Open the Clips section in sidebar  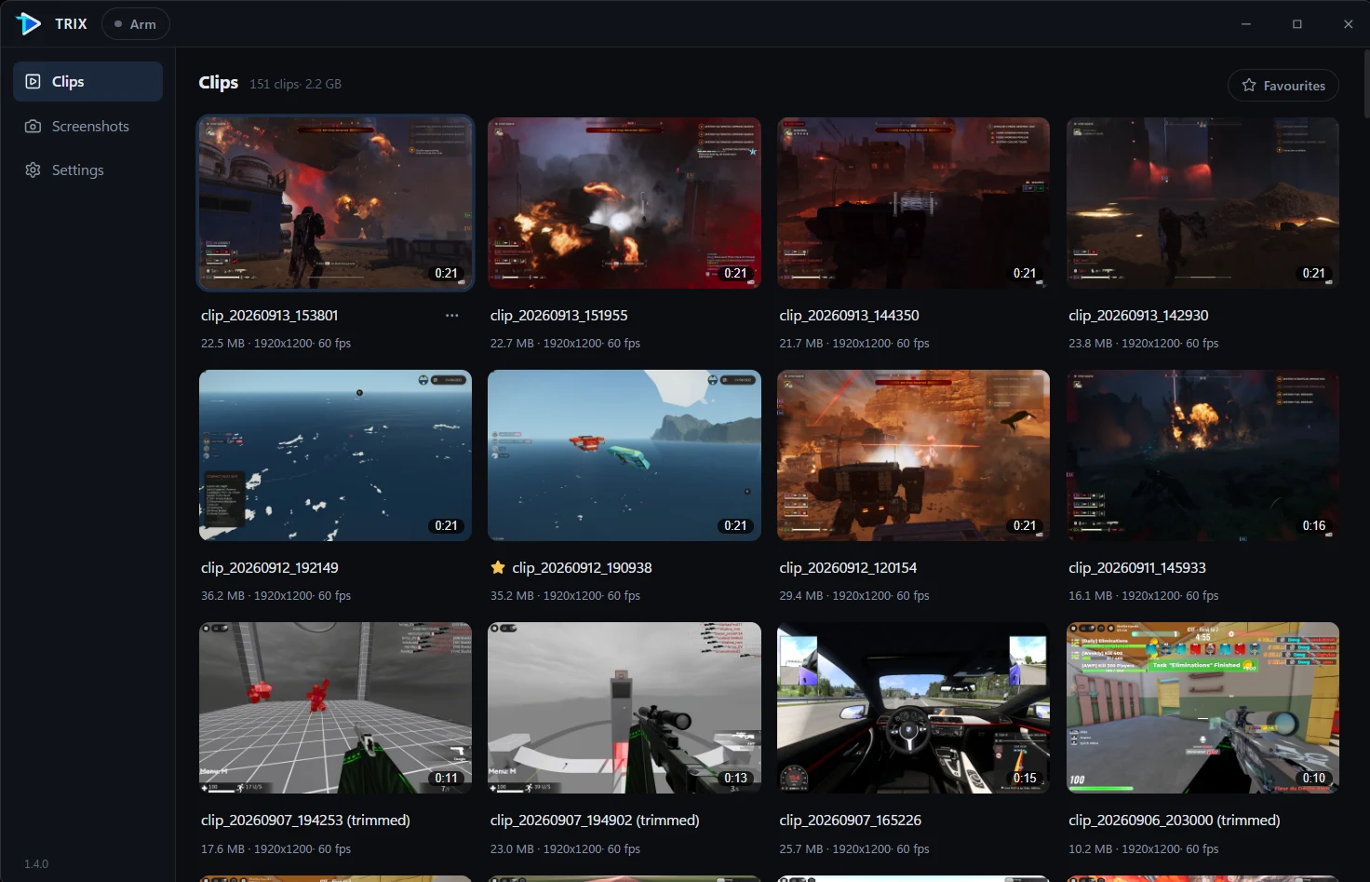point(87,82)
